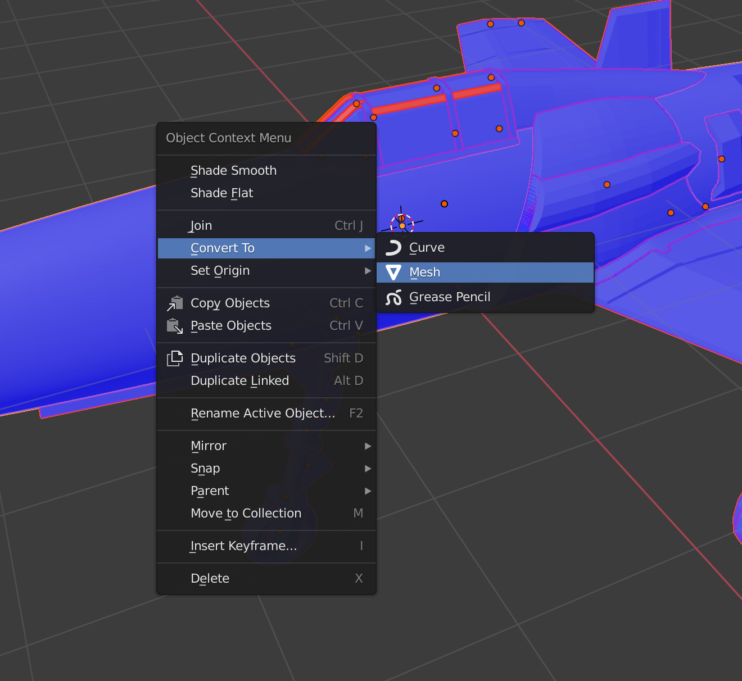
Task: Click the Grease Pencil icon in the submenu
Action: click(393, 297)
